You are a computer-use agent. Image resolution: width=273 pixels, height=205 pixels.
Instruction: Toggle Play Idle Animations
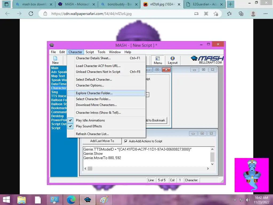tap(106, 120)
